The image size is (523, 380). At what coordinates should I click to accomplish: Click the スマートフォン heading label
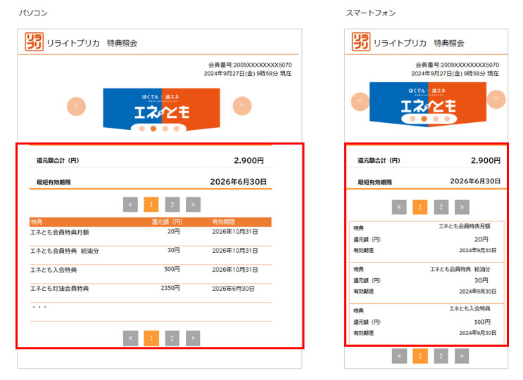click(370, 13)
